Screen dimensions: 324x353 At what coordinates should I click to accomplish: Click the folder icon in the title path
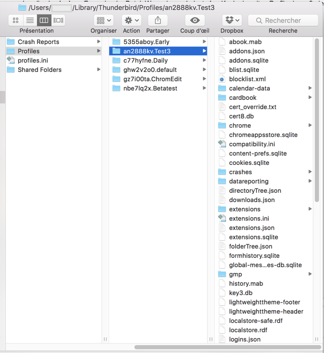(22, 8)
